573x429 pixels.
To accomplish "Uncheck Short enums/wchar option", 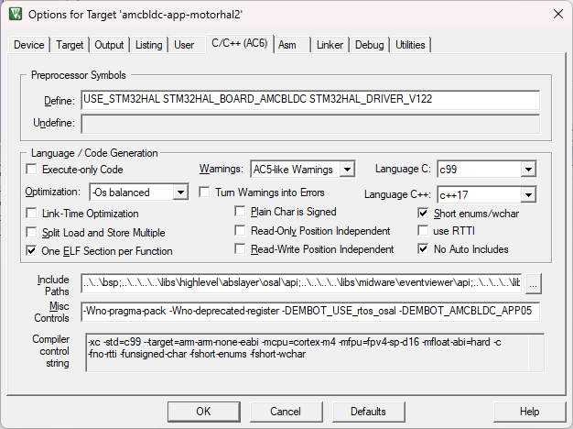I will click(x=423, y=214).
